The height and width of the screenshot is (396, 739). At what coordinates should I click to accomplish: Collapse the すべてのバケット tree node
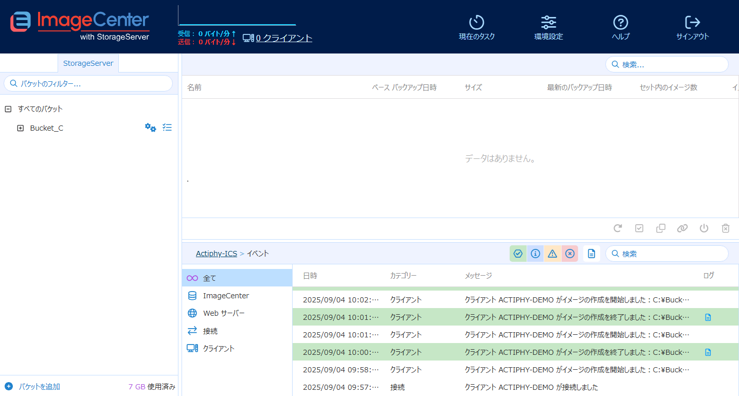(8, 109)
